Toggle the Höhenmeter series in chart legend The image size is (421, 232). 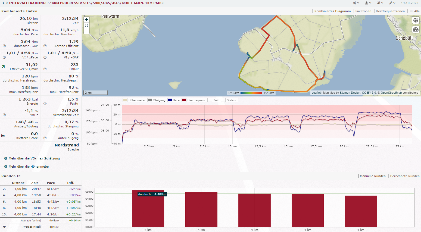pos(134,100)
